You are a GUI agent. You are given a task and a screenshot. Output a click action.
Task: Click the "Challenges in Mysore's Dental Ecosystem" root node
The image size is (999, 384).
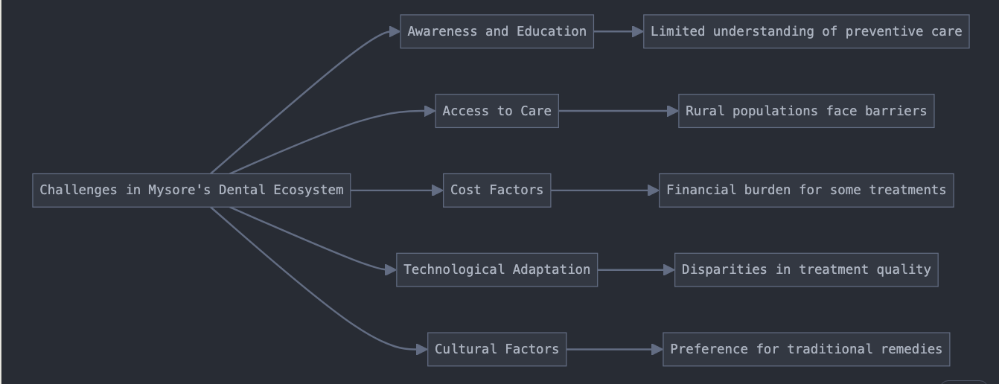pos(191,191)
